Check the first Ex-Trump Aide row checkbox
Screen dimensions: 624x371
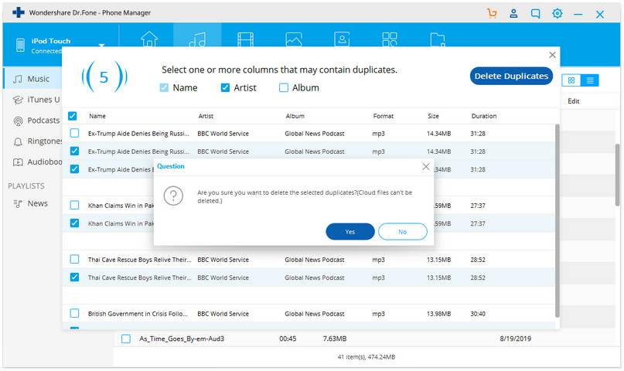click(74, 133)
